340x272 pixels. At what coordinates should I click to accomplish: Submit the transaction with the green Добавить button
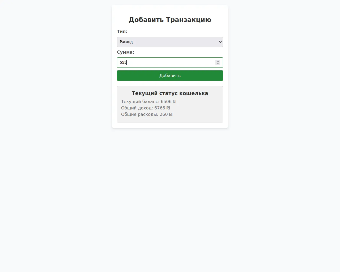coord(170,75)
